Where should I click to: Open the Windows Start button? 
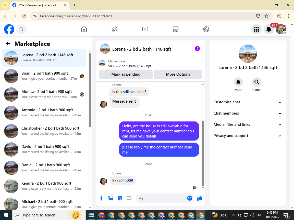tap(6, 215)
